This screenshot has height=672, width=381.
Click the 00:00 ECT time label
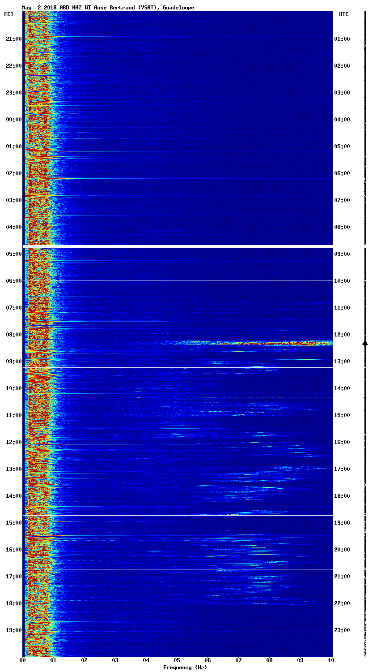(x=13, y=120)
